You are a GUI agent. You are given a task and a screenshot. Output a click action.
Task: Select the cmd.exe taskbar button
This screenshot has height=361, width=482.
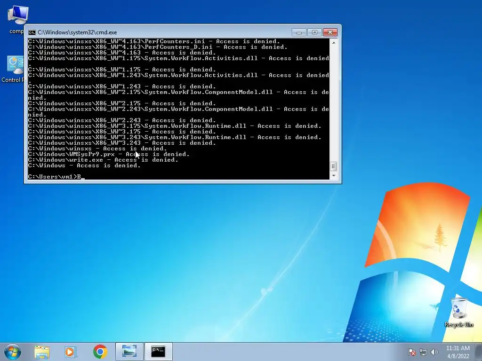click(158, 352)
